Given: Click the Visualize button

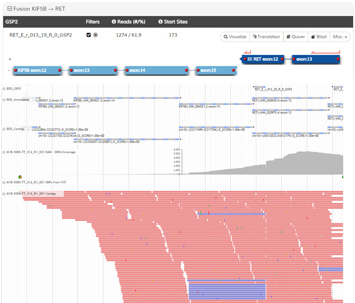Looking at the screenshot, I should click(235, 37).
